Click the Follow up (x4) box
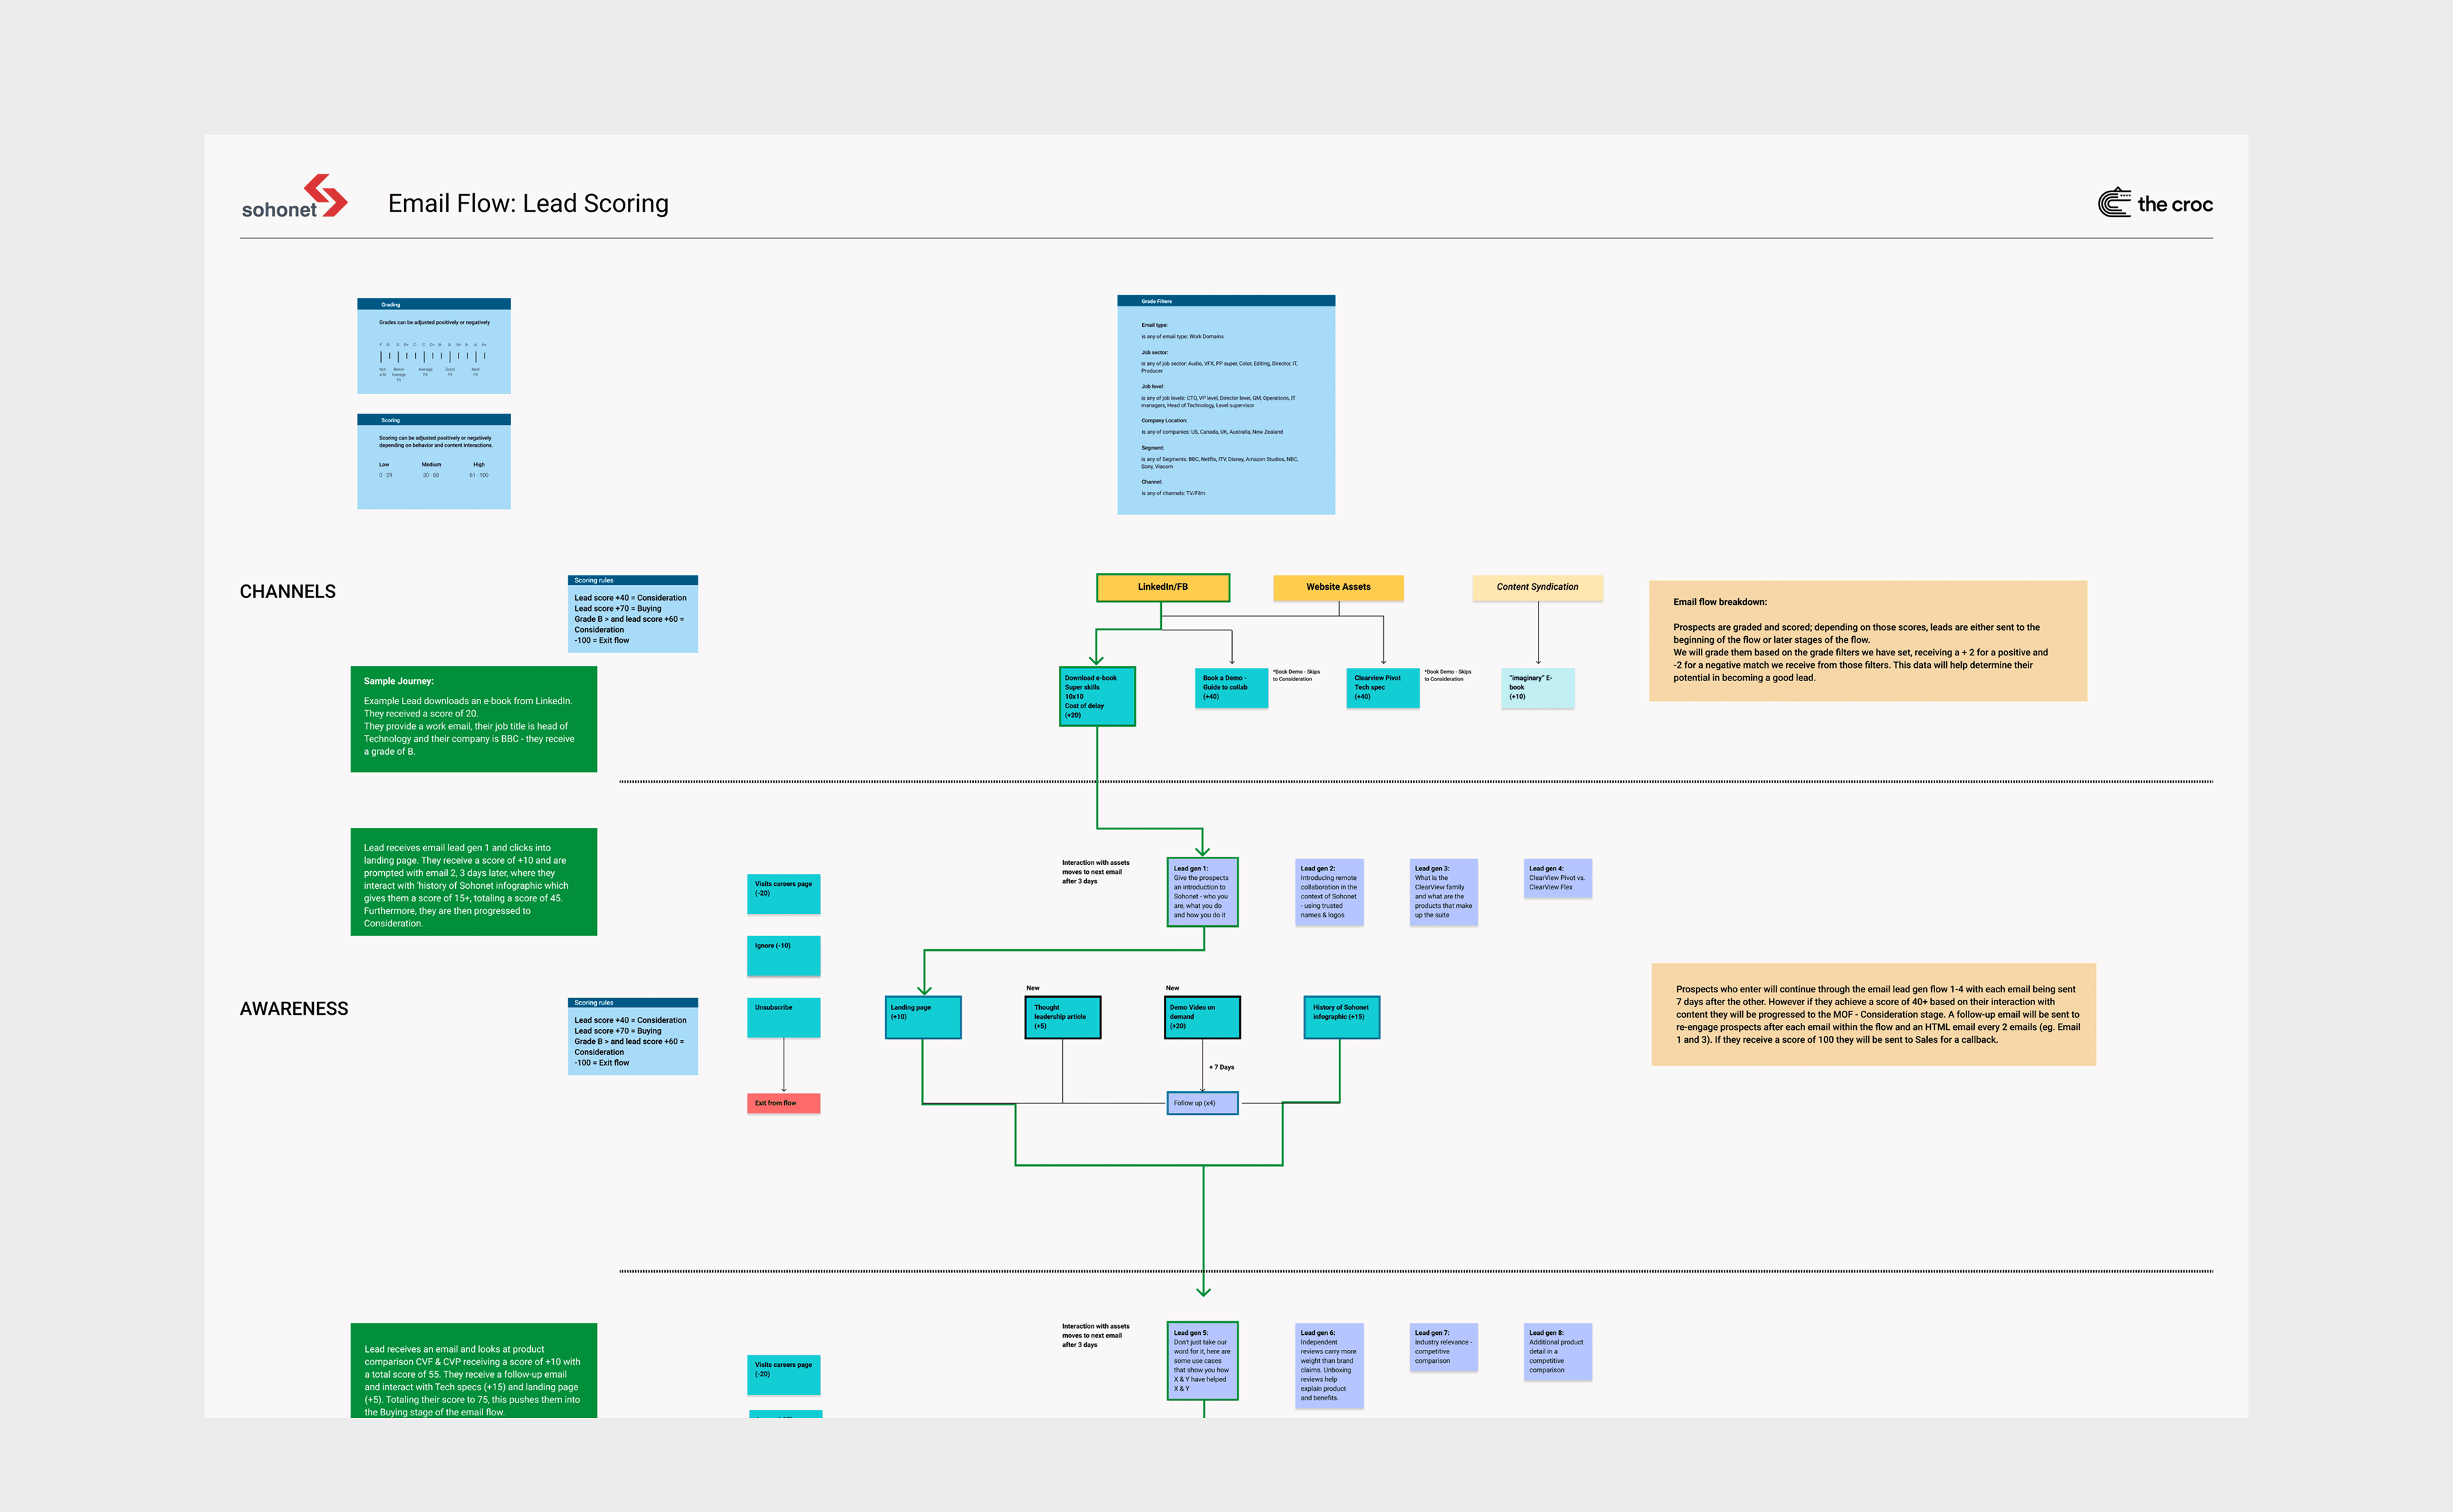The height and width of the screenshot is (1512, 2453). pos(1201,1103)
